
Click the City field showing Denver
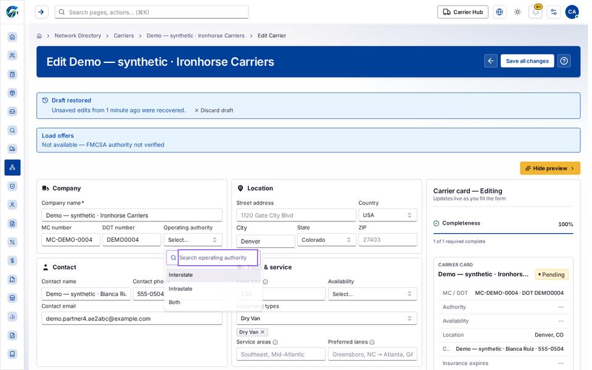coord(265,241)
